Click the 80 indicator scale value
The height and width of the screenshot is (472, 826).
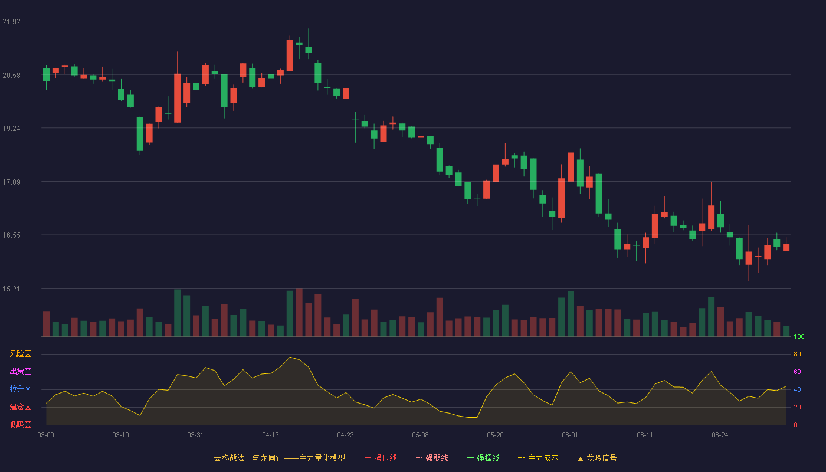798,354
